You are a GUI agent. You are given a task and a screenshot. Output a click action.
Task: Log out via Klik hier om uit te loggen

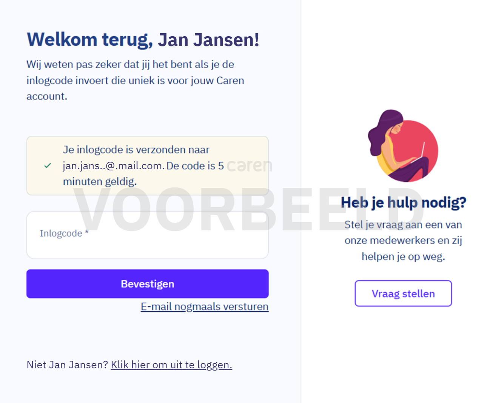(171, 365)
